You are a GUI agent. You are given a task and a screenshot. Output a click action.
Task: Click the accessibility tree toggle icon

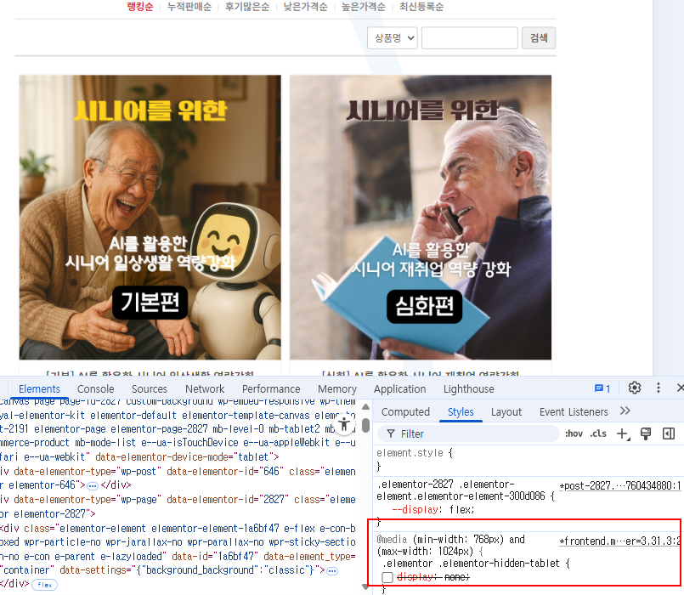[344, 424]
